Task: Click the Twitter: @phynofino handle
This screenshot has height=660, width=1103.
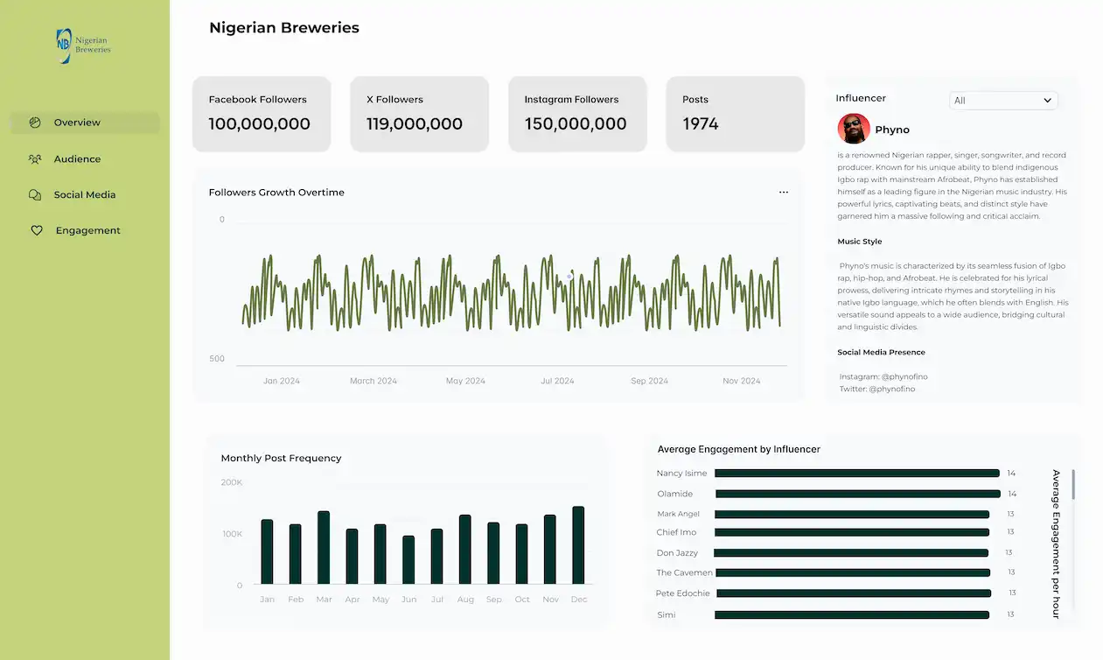Action: (877, 389)
